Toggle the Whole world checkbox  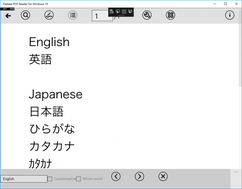pos(78,179)
